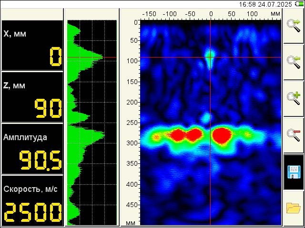Click the -100 mark on the horizontal axis
The height and width of the screenshot is (228, 305).
click(170, 14)
